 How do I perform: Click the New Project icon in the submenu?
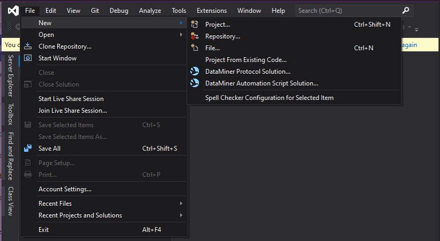(195, 25)
